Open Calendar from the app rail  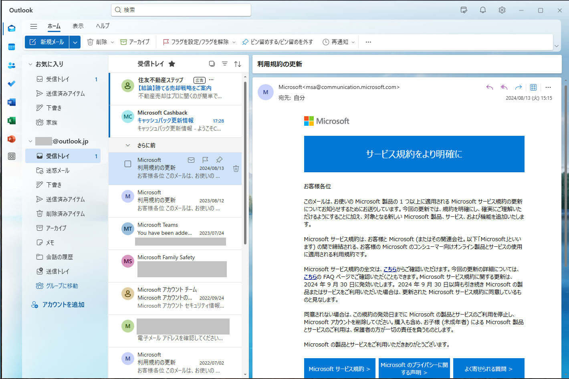[12, 47]
